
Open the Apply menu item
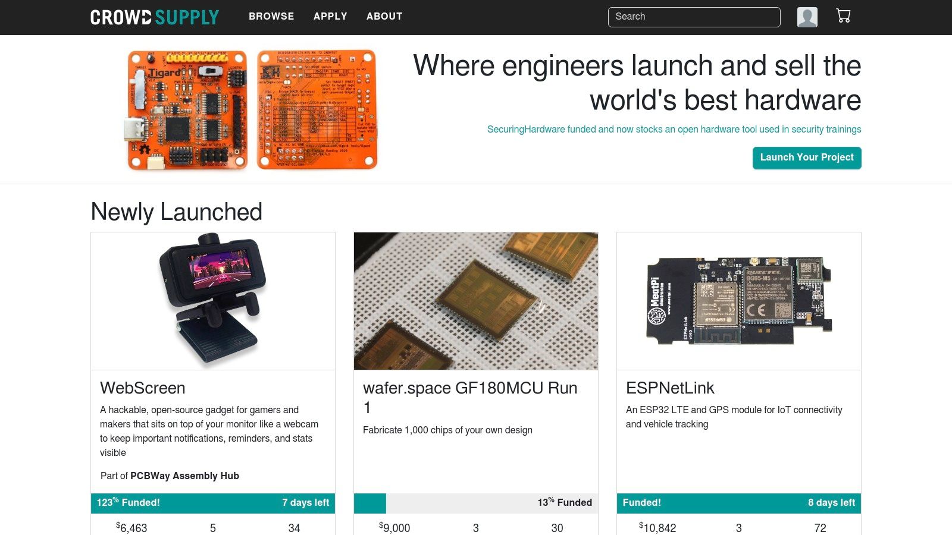(x=330, y=17)
